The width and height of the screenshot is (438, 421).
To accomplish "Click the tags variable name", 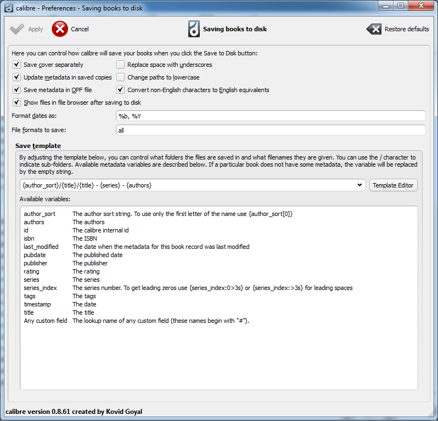I will coord(30,296).
